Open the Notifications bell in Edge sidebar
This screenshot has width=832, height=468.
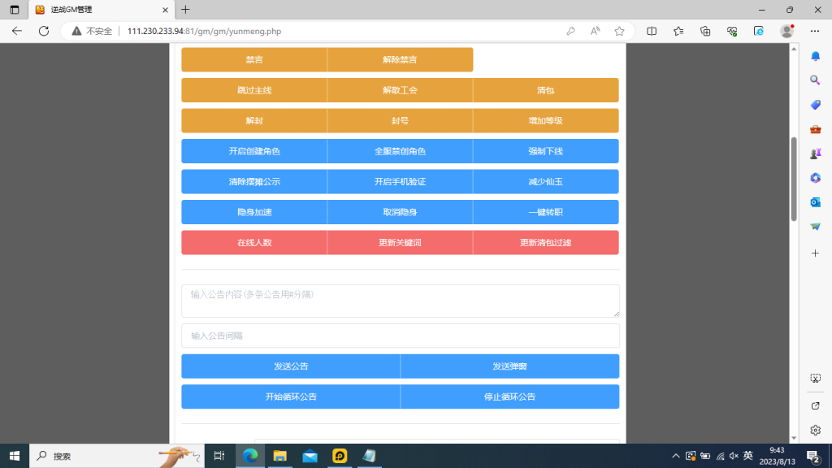[815, 58]
